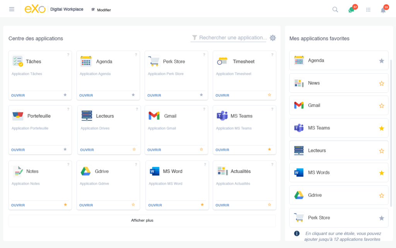Click the Timesheet app icon
The height and width of the screenshot is (248, 396).
[x=222, y=61]
